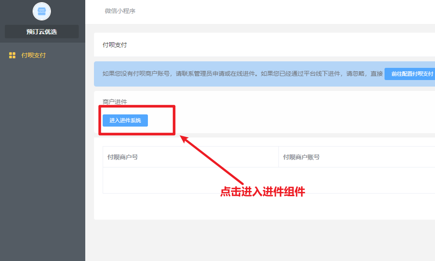Image resolution: width=435 pixels, height=261 pixels.
Task: Click the grid icon beside 付呗支付
Action: (12, 55)
